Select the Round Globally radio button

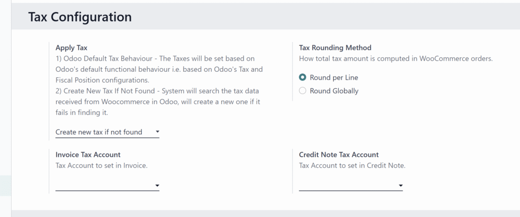pyautogui.click(x=303, y=91)
